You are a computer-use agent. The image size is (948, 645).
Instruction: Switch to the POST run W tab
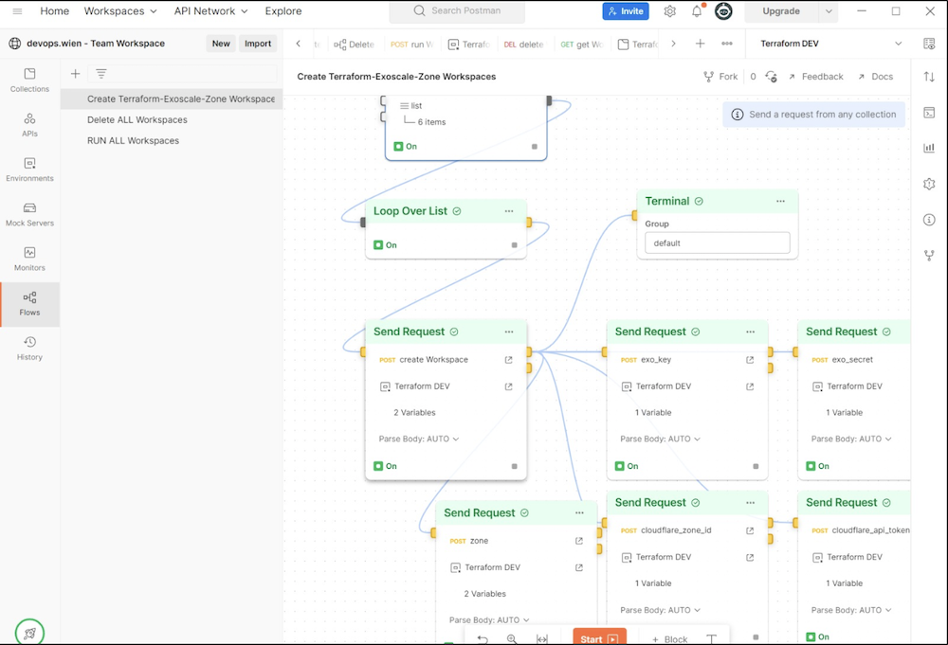point(411,45)
